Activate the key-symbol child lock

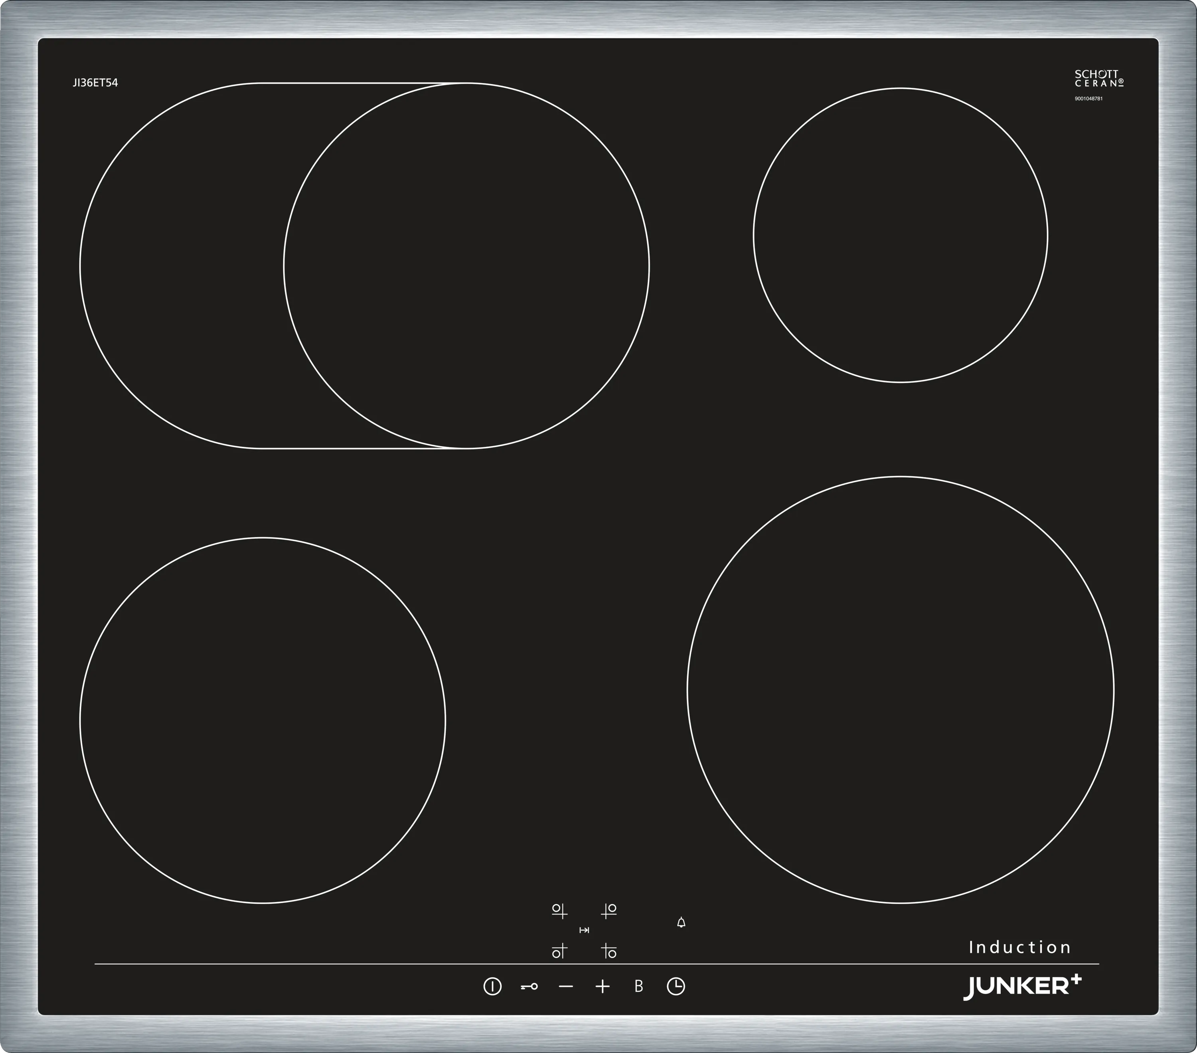click(x=529, y=987)
